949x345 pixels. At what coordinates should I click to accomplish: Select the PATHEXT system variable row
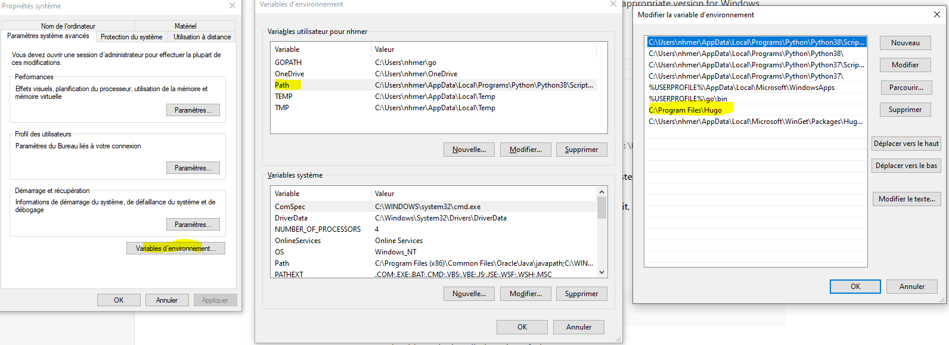tap(289, 274)
